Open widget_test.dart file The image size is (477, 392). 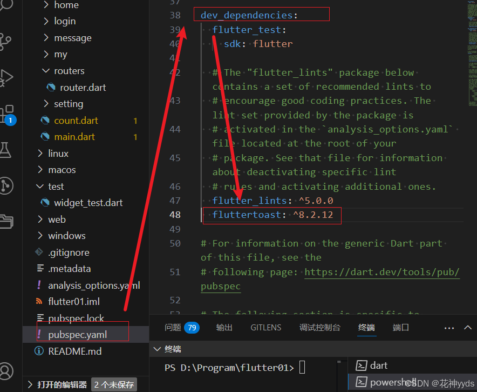pyautogui.click(x=88, y=202)
